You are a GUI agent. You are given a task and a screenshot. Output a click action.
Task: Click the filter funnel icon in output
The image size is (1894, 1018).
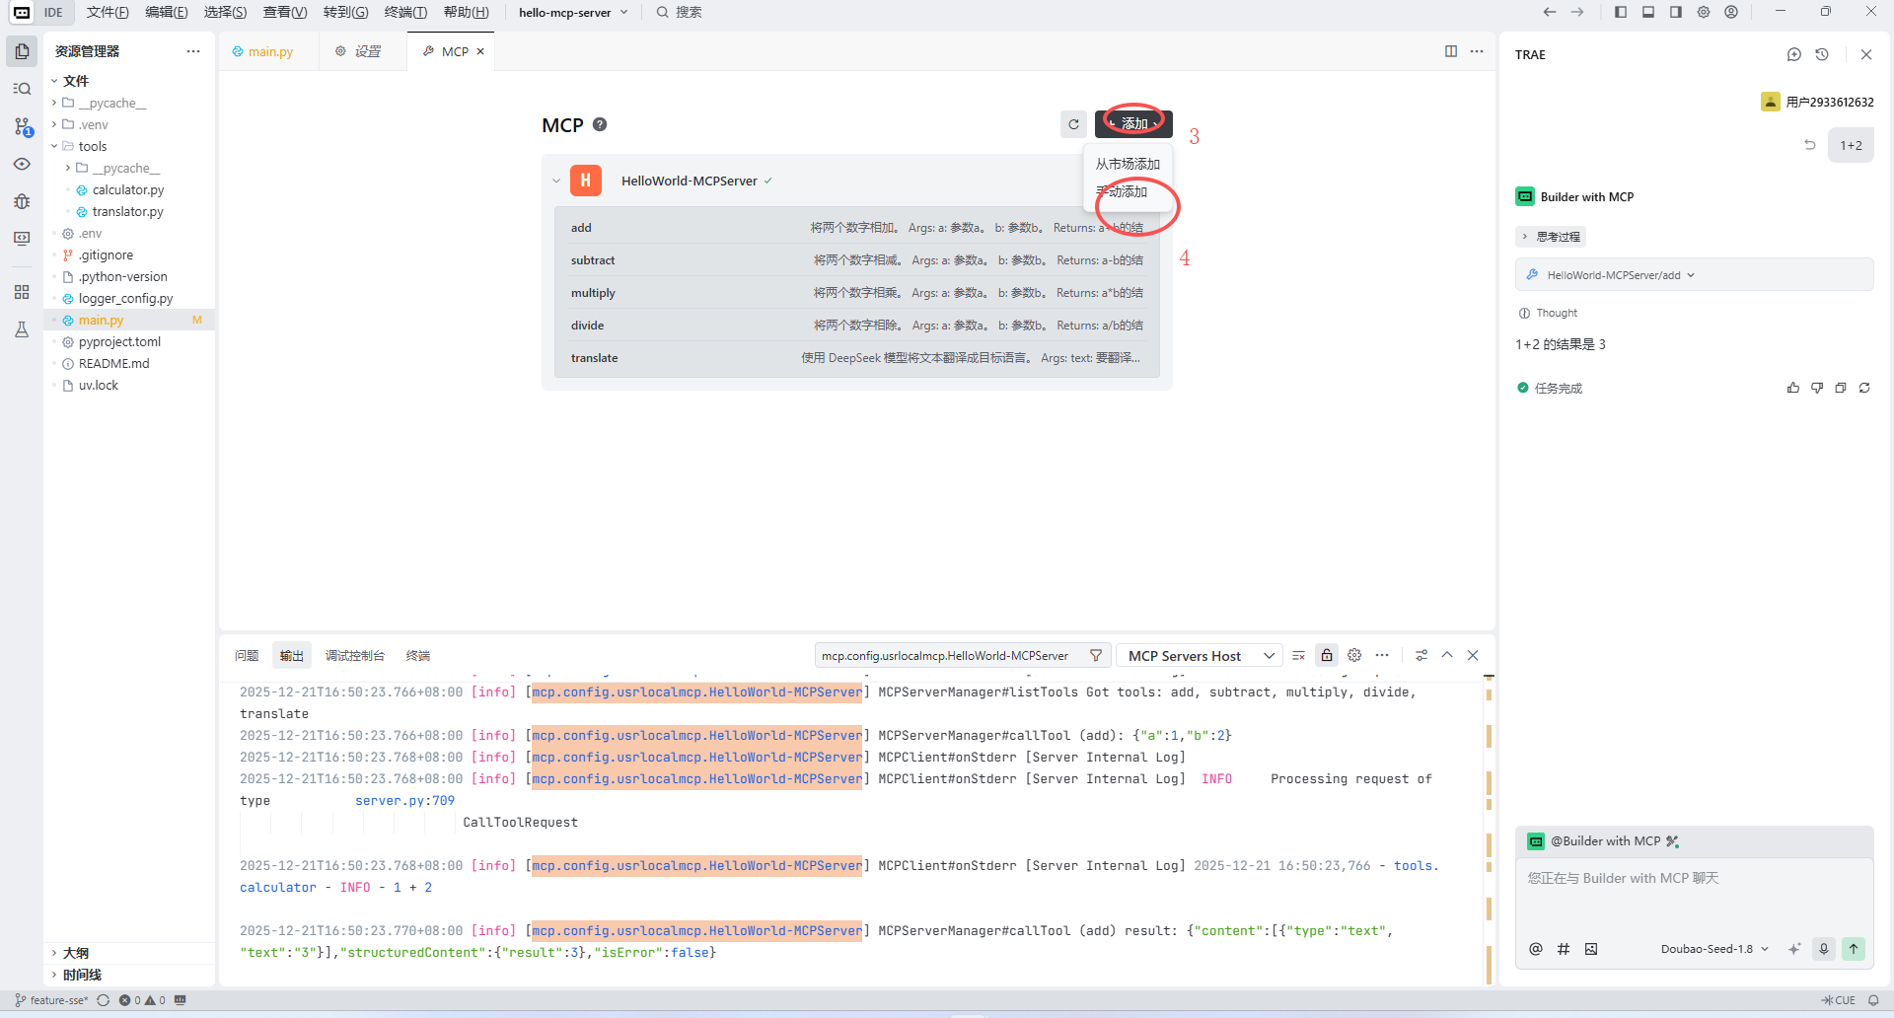[x=1096, y=655]
